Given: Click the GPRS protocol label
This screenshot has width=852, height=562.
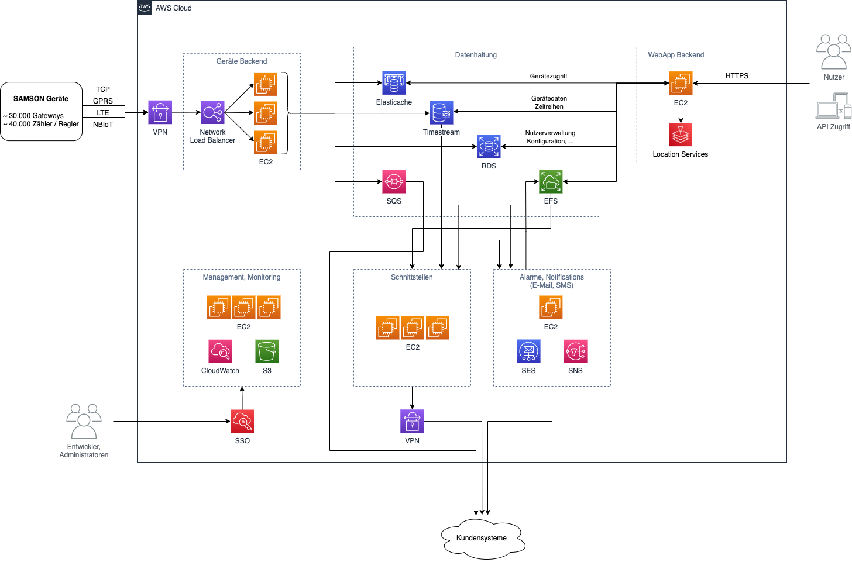Looking at the screenshot, I should pyautogui.click(x=103, y=101).
